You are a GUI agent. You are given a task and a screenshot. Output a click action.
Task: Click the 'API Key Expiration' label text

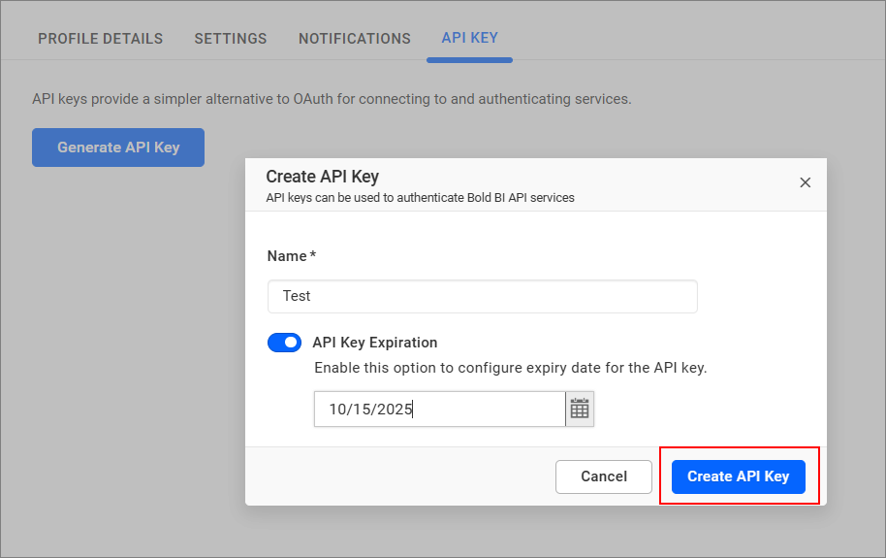[x=374, y=343]
